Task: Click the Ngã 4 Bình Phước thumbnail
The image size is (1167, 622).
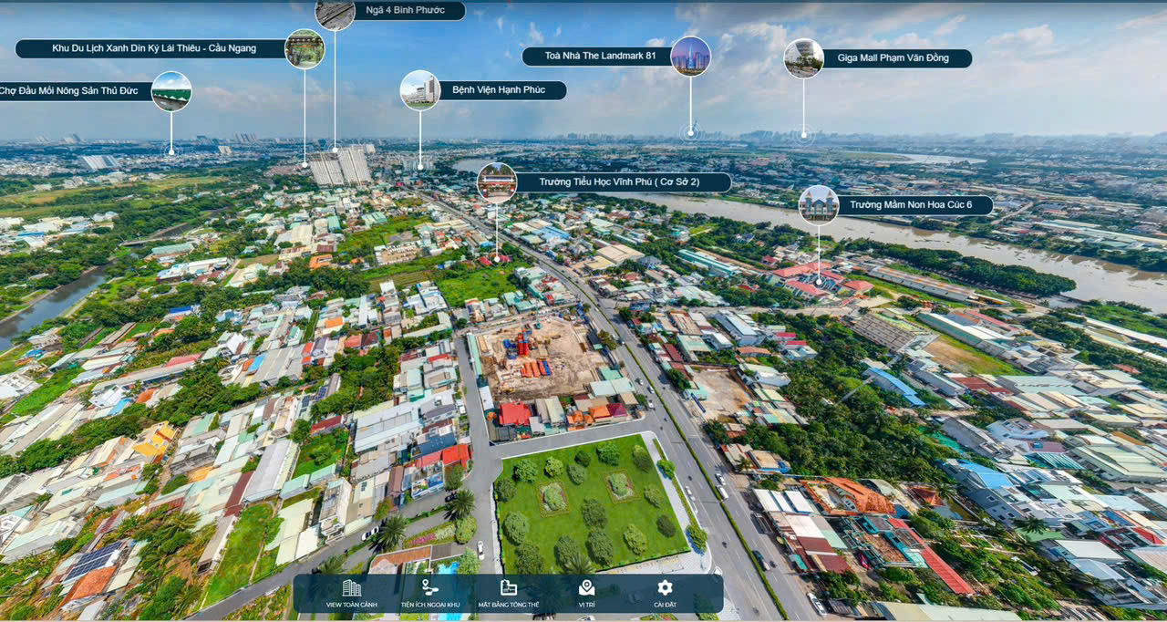Action: coord(335,12)
